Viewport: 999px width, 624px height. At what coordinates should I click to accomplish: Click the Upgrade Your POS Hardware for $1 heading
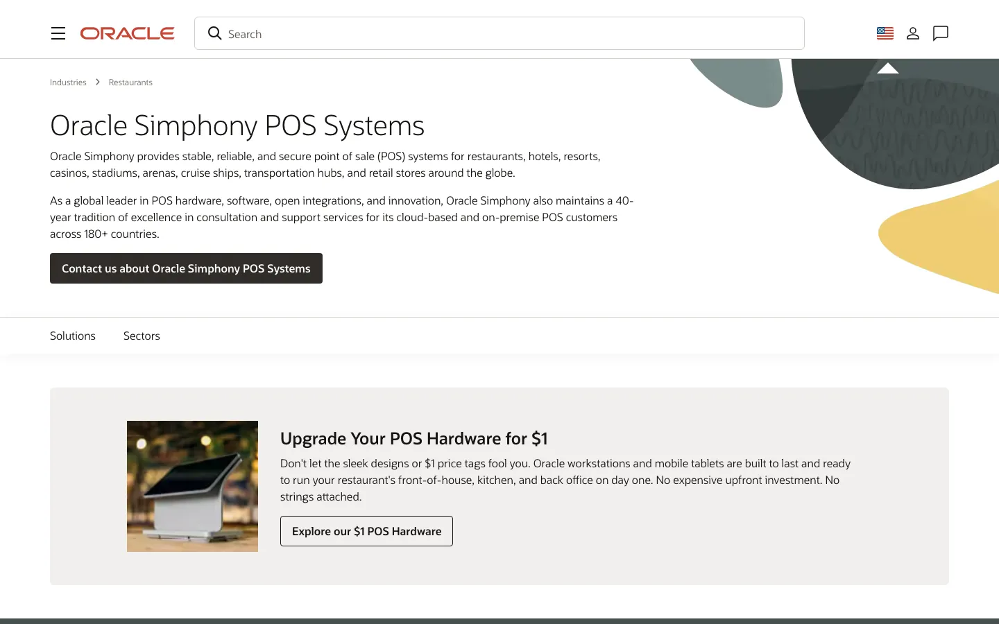click(x=414, y=438)
